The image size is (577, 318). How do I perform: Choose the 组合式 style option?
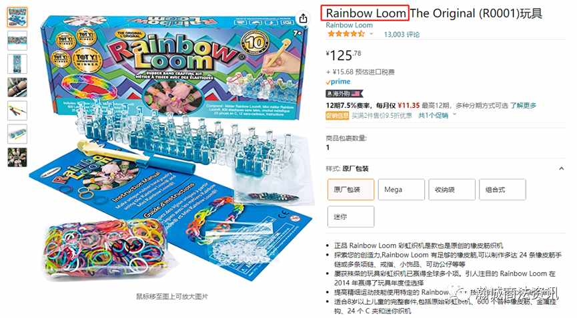502,190
